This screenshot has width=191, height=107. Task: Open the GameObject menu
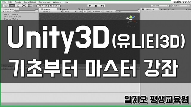point(30,2)
